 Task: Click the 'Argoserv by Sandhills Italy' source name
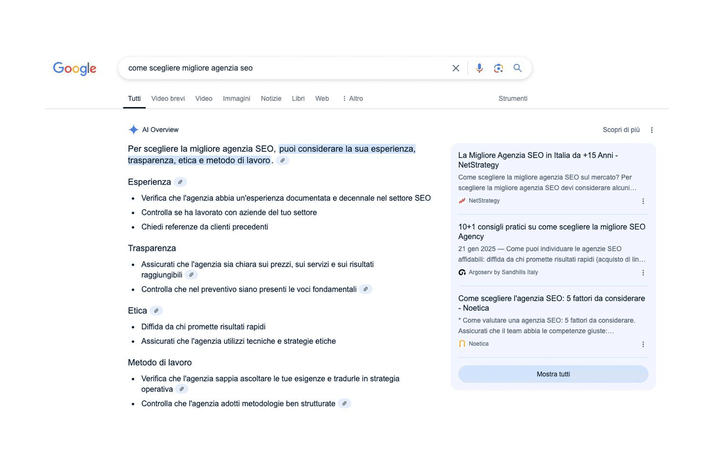(503, 272)
